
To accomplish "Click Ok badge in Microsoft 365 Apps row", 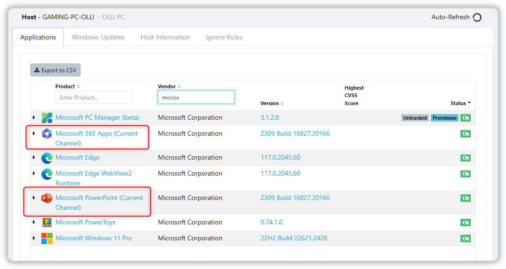I will pos(465,133).
